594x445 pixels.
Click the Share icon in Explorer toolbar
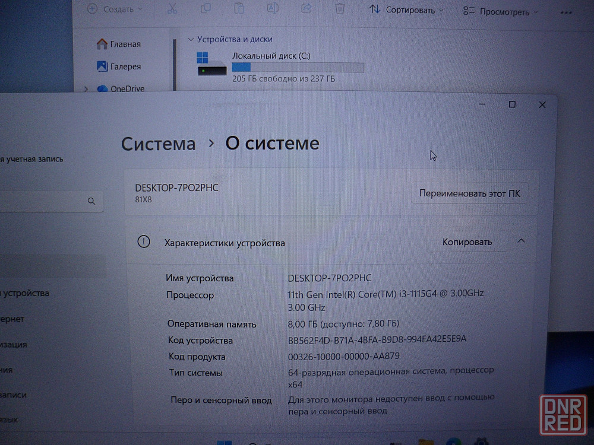tap(307, 9)
